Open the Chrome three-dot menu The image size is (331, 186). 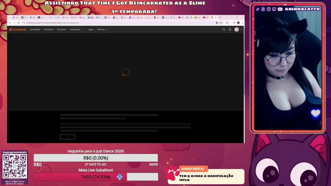(243, 23)
